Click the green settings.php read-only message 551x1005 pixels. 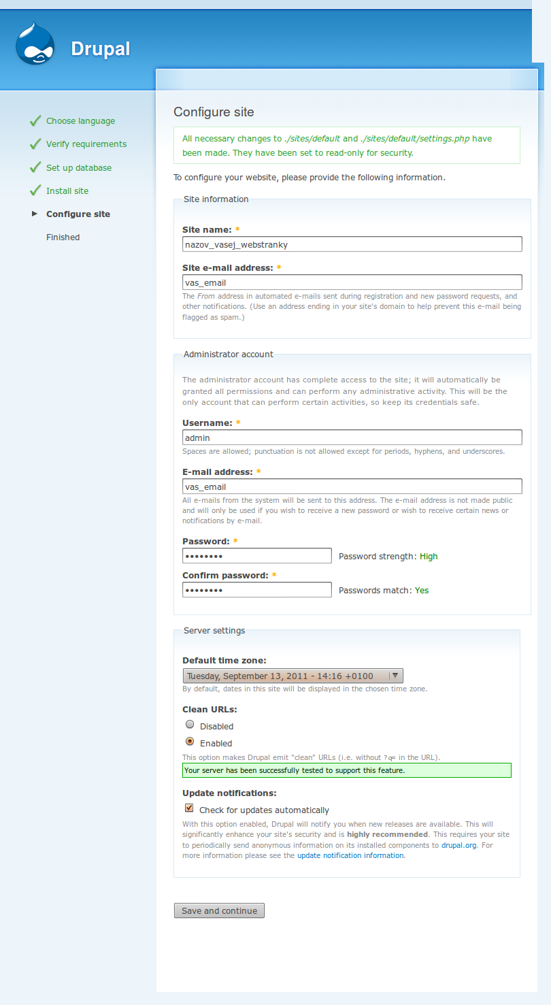347,146
